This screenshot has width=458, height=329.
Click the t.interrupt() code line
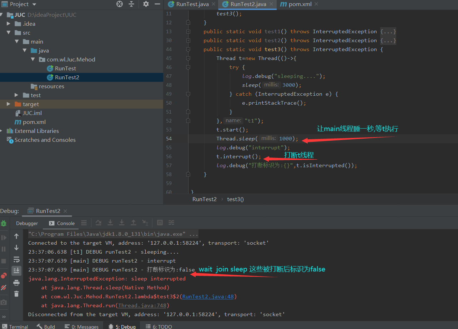coord(239,156)
